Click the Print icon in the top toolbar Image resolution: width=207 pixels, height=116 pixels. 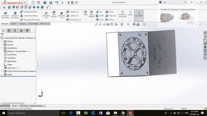click(x=50, y=2)
